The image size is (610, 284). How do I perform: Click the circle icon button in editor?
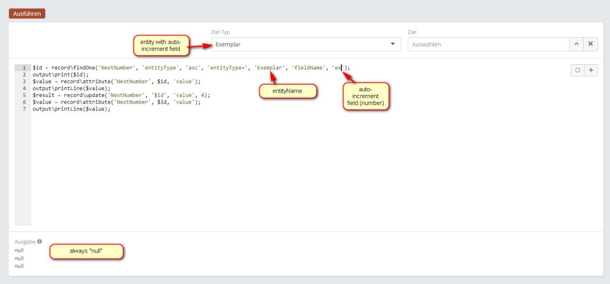577,71
